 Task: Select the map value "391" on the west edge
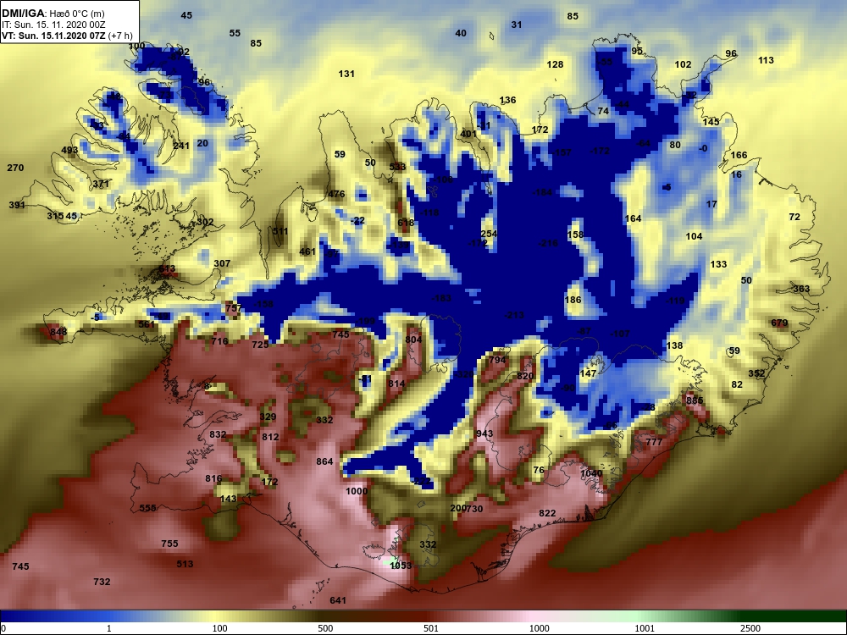[17, 205]
